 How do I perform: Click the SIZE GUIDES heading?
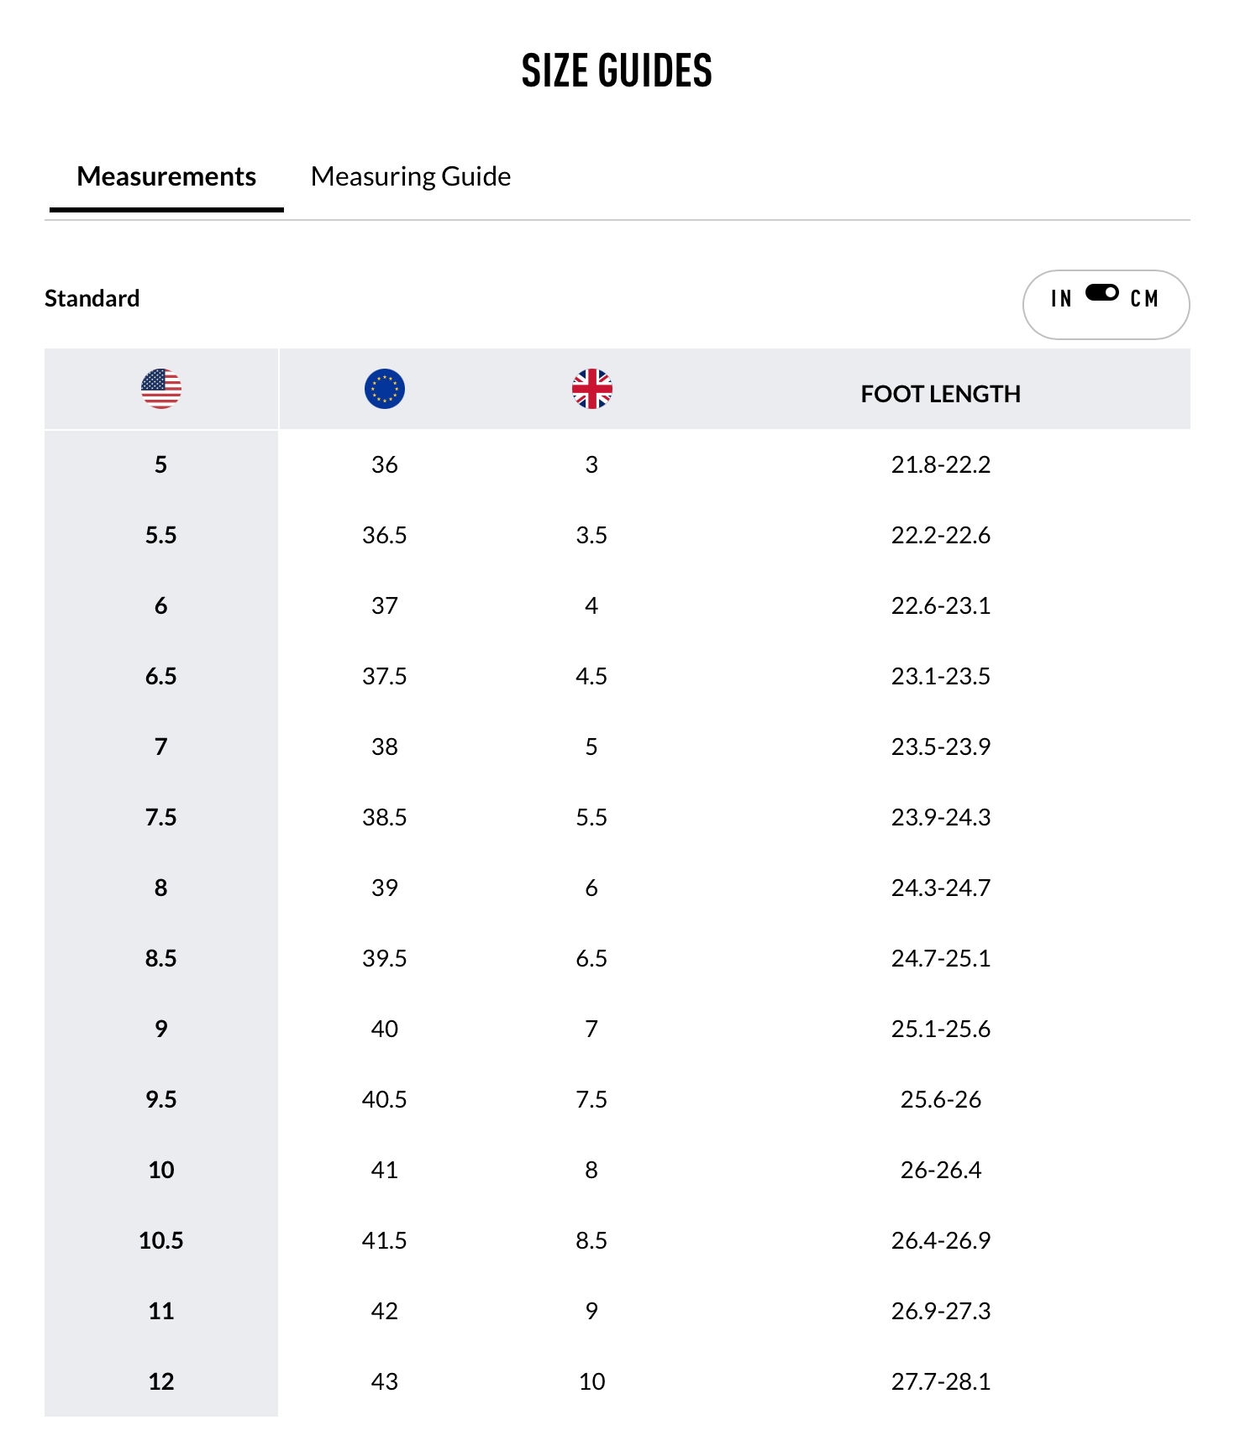617,71
